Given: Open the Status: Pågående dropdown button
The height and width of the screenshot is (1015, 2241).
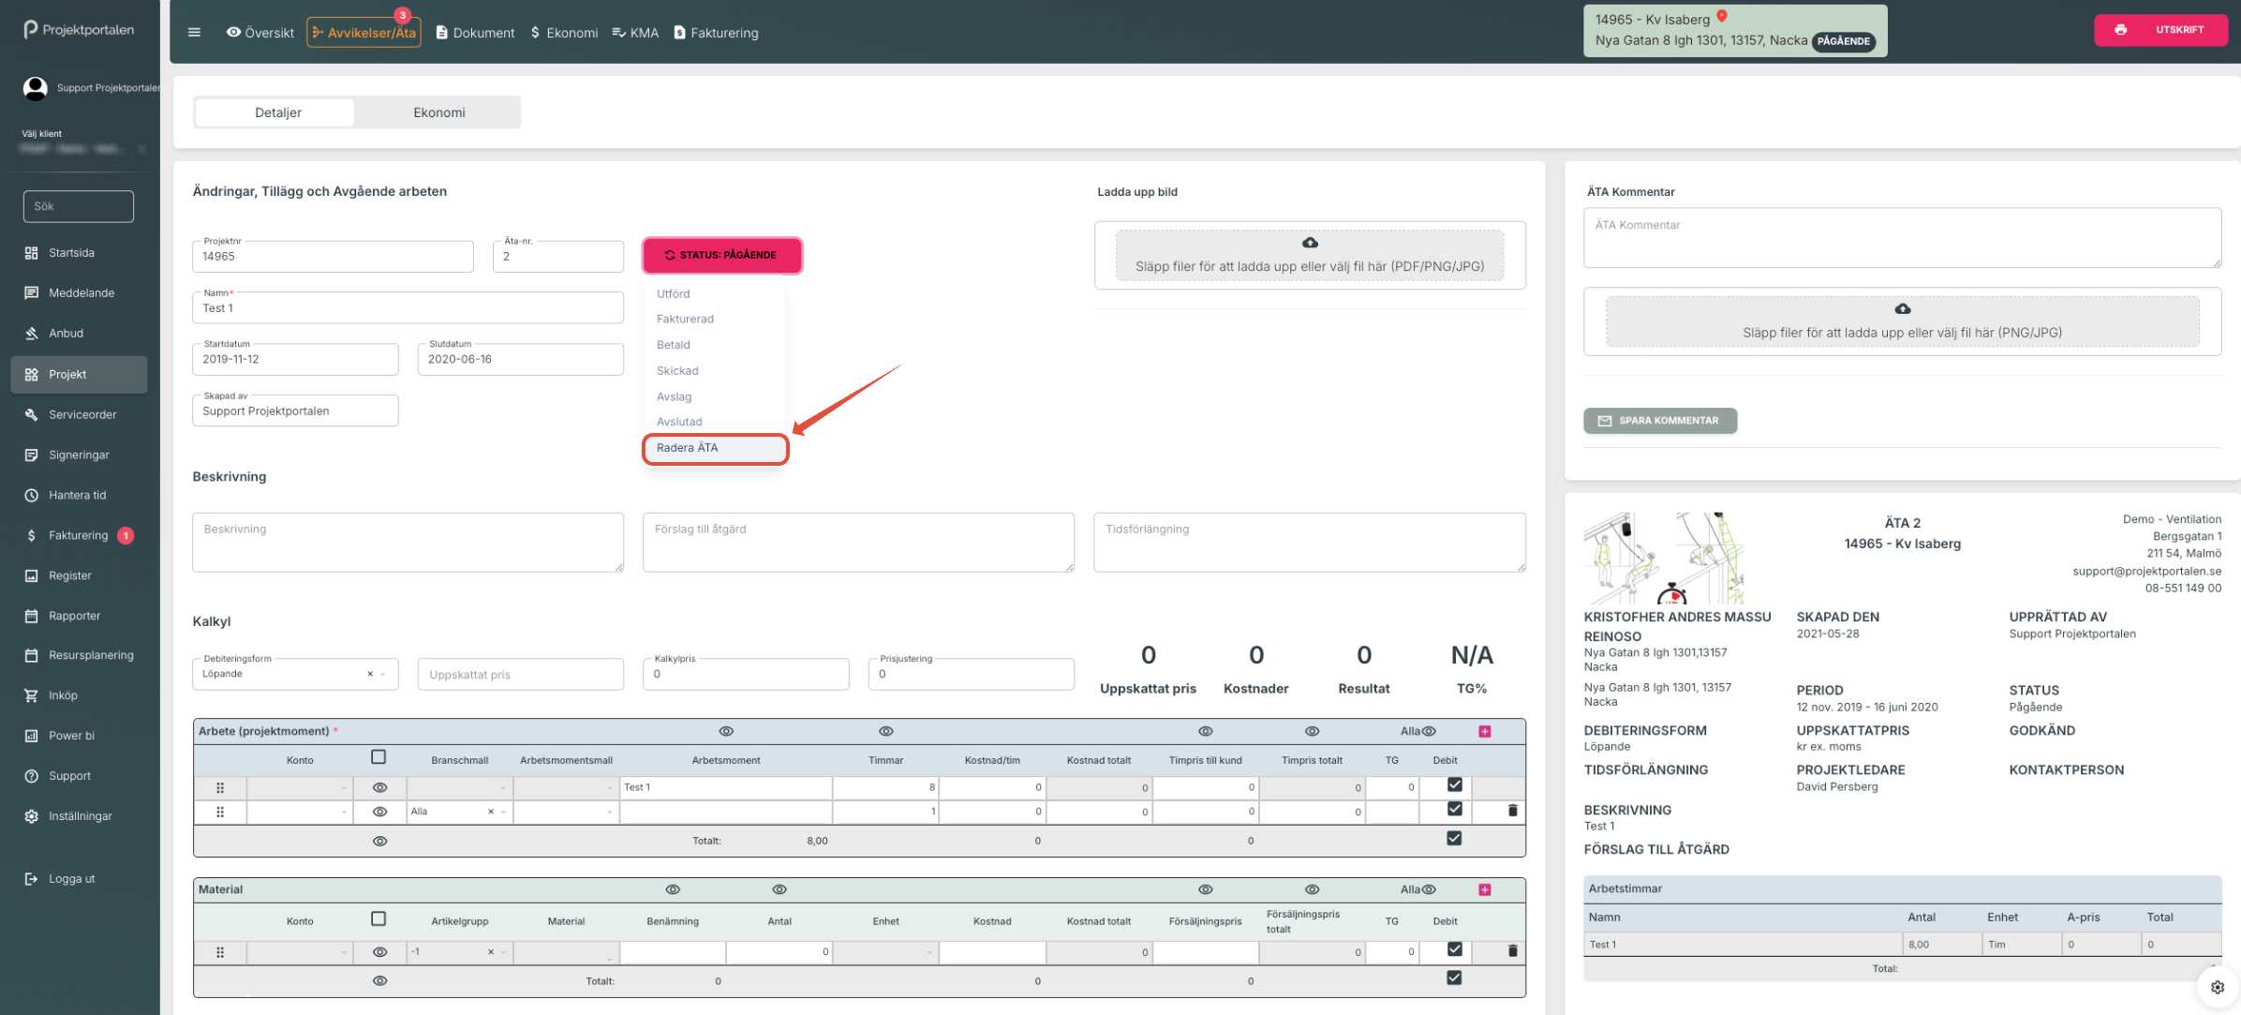Looking at the screenshot, I should click(x=721, y=255).
